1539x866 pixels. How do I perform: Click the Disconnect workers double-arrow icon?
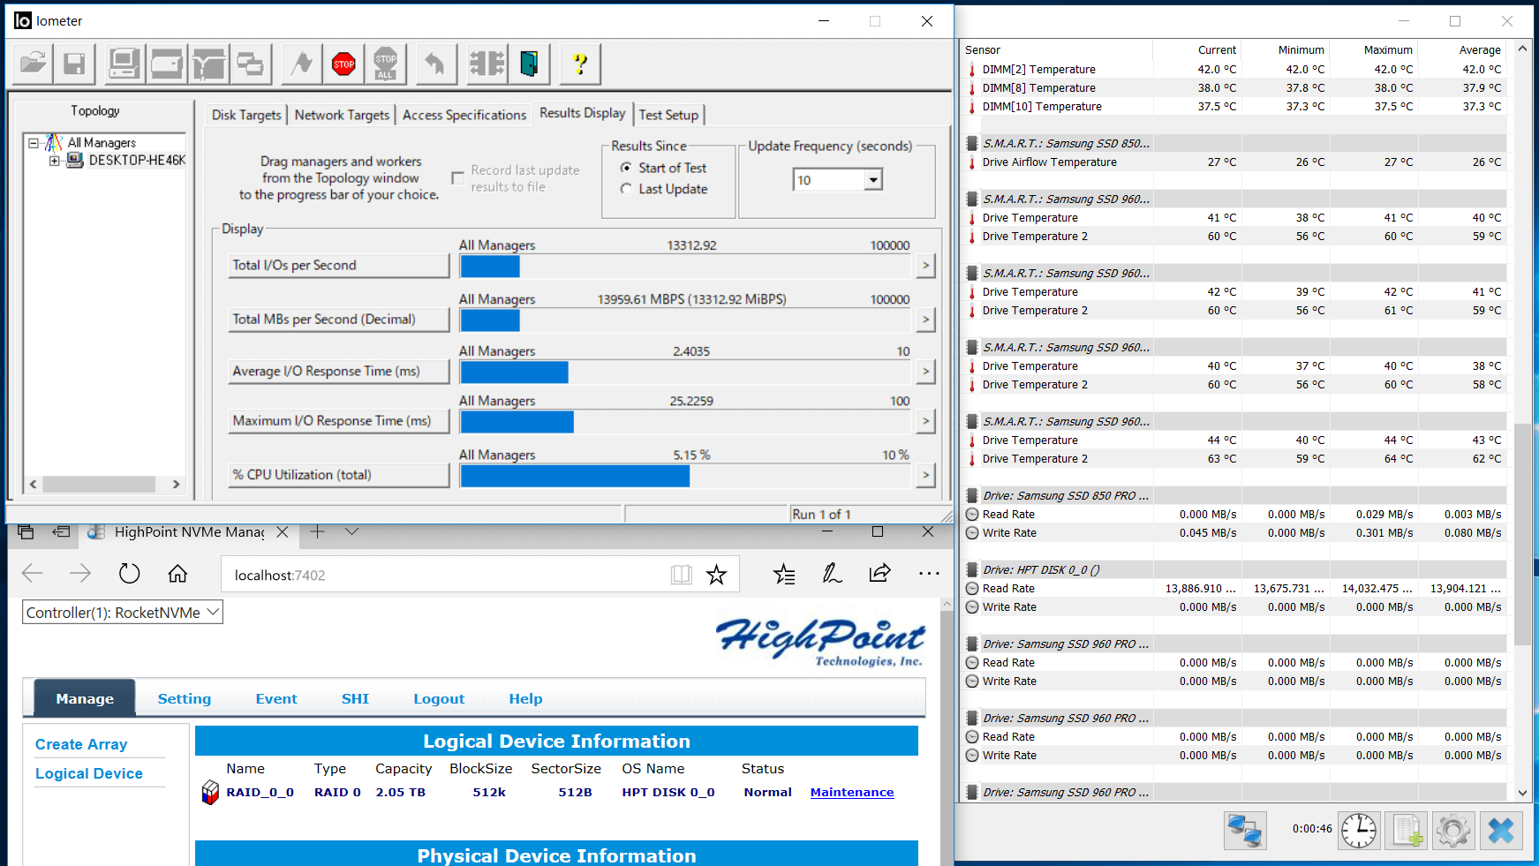487,64
